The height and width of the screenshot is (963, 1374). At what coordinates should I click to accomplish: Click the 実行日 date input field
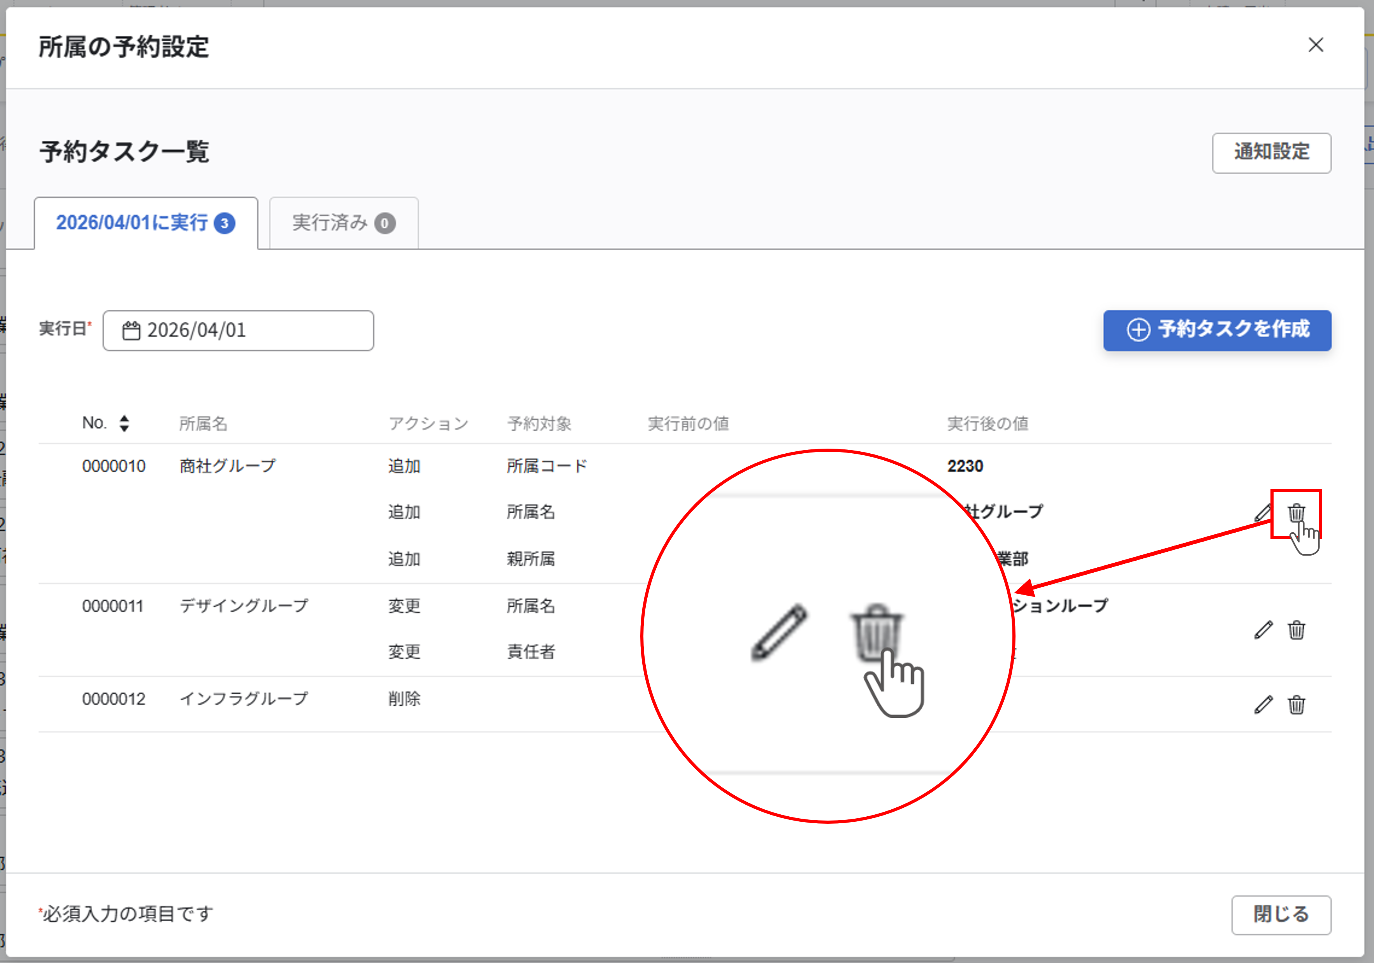239,330
